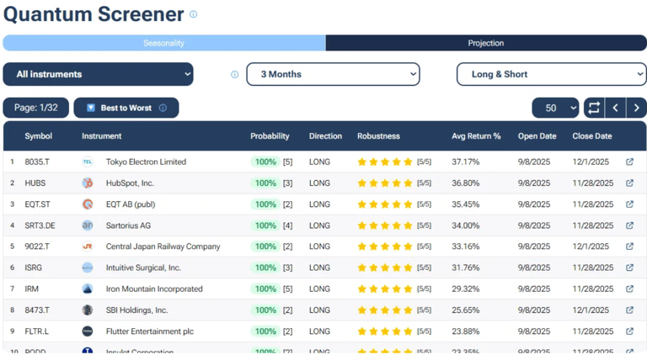Open external link for EQT AB row
Viewport: 647px width, 360px height.
tap(629, 204)
